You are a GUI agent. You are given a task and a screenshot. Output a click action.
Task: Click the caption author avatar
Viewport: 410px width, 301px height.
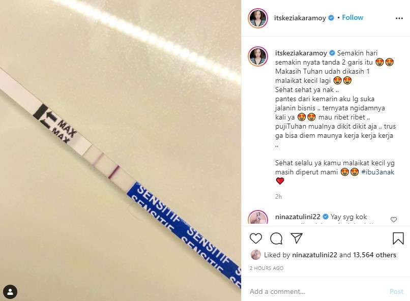tap(258, 56)
